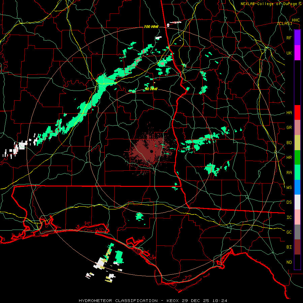This screenshot has height=303, width=303.
Task: Click the 'RF' legend label
Action: [x=289, y=38]
